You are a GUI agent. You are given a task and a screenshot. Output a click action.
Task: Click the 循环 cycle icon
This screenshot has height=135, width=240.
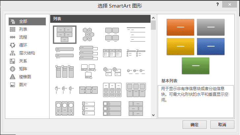click(x=13, y=45)
